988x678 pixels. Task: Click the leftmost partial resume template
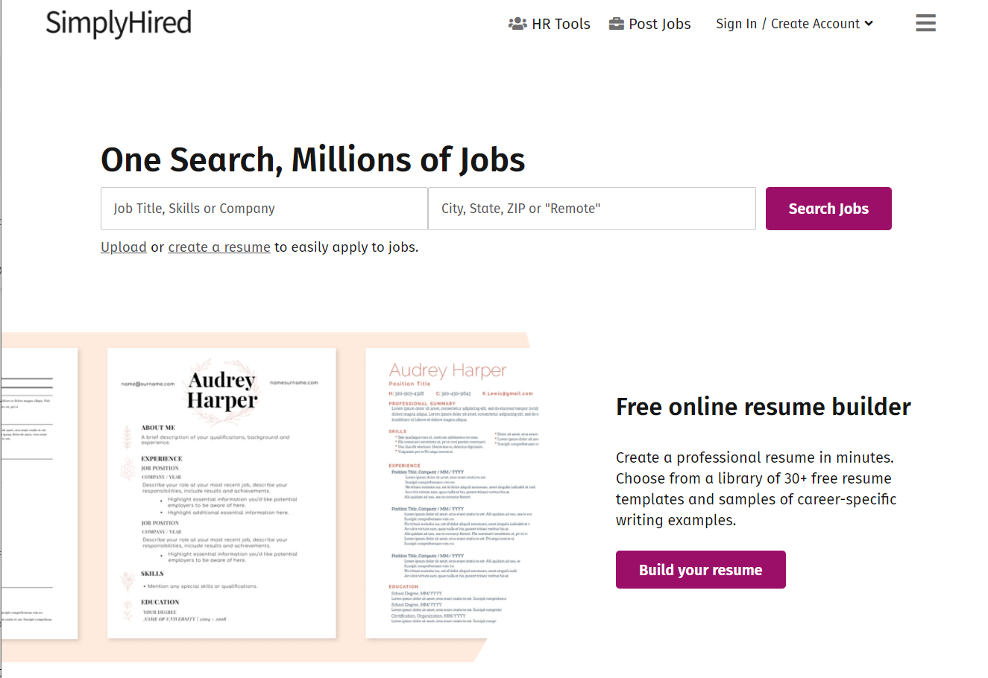pyautogui.click(x=37, y=492)
